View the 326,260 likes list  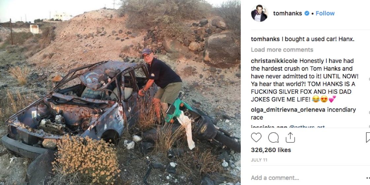click(271, 150)
